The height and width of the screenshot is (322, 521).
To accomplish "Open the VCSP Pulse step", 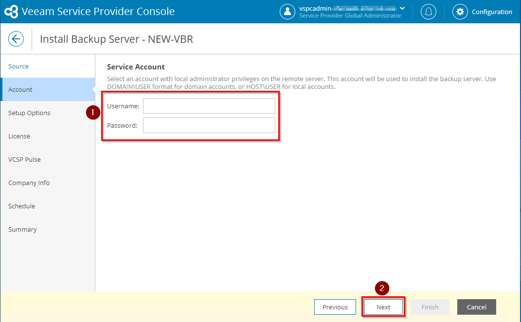I will click(x=48, y=159).
